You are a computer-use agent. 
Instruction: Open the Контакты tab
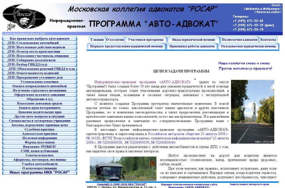coord(268,39)
